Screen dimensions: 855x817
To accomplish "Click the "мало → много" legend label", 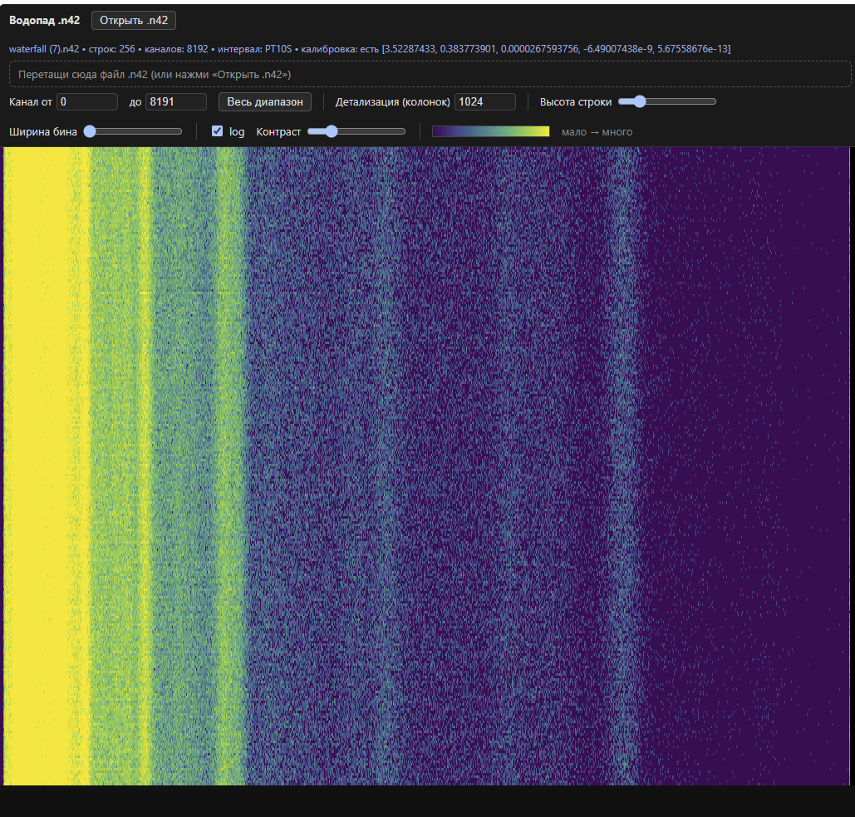I will tap(597, 132).
